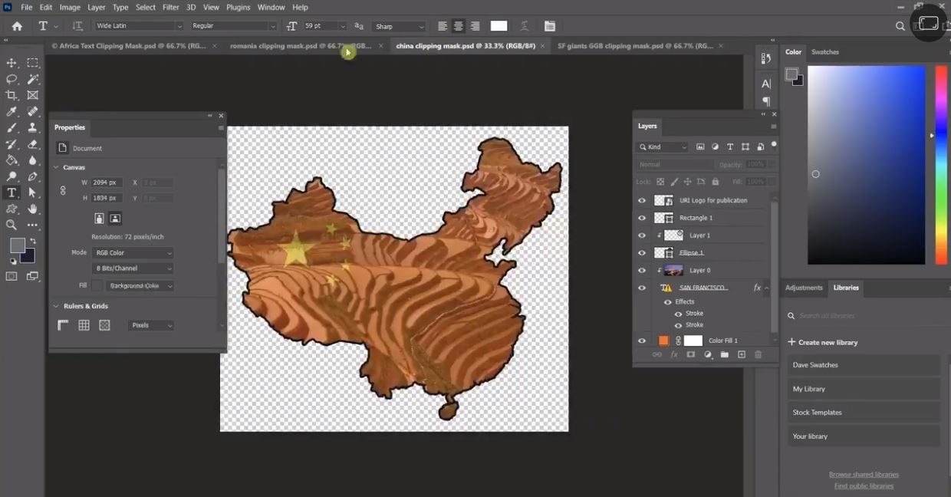Select the Hand tool
This screenshot has width=951, height=497.
coord(33,209)
